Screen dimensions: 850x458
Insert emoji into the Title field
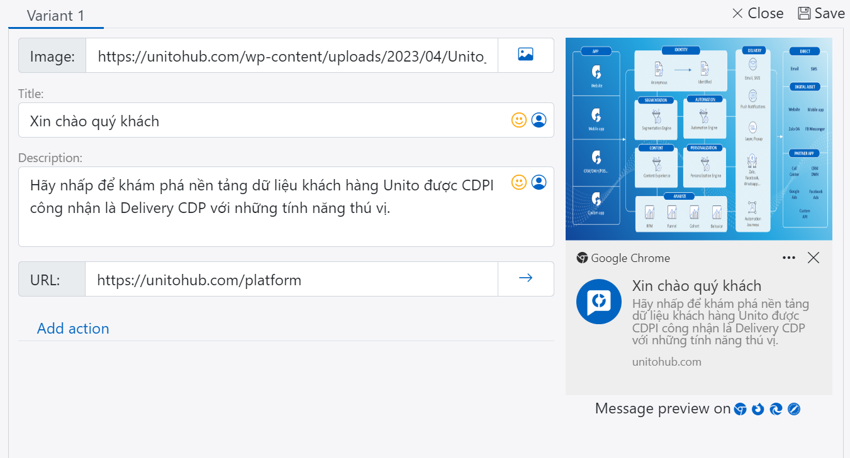tap(518, 120)
